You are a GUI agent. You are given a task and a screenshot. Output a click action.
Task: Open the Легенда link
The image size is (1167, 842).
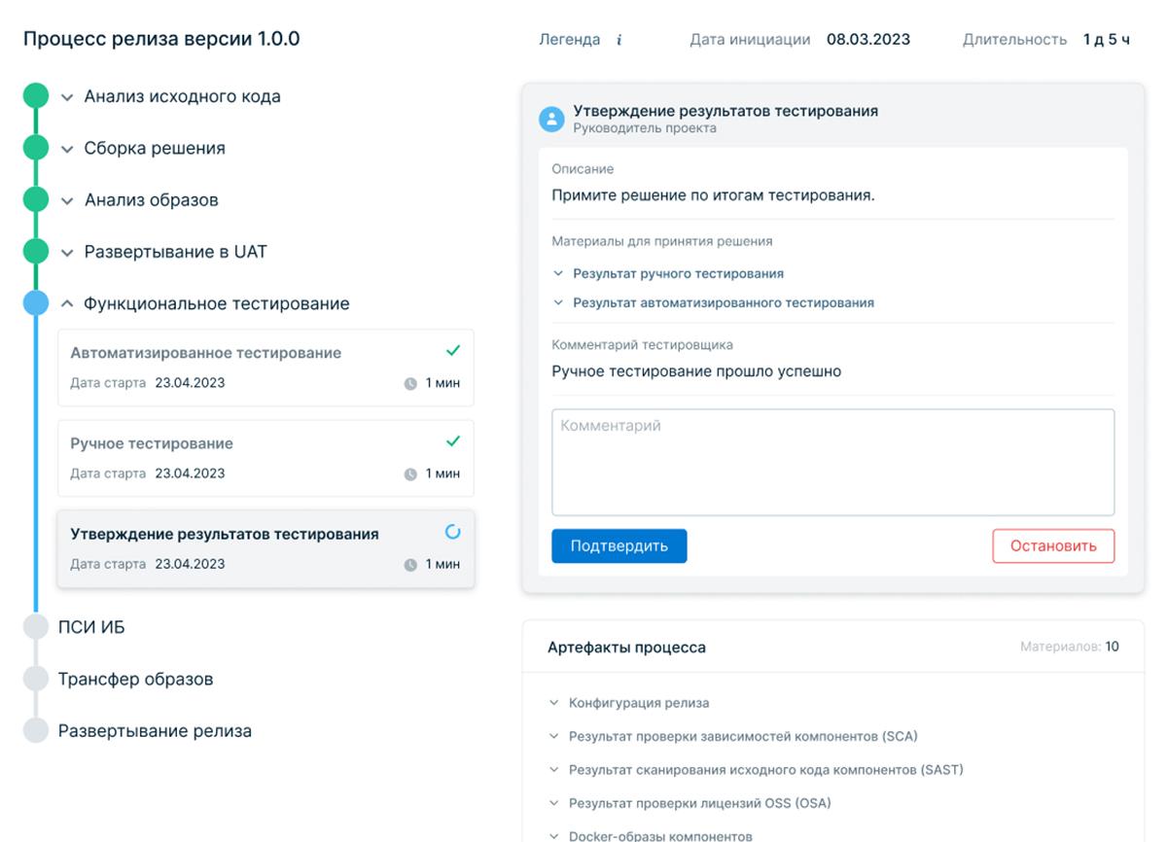(x=570, y=40)
